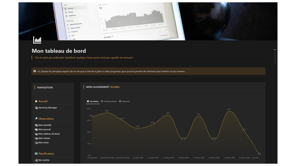This screenshot has width=296, height=166.
Task: Switch to the Hebdomadaire chart view
Action: (109, 101)
